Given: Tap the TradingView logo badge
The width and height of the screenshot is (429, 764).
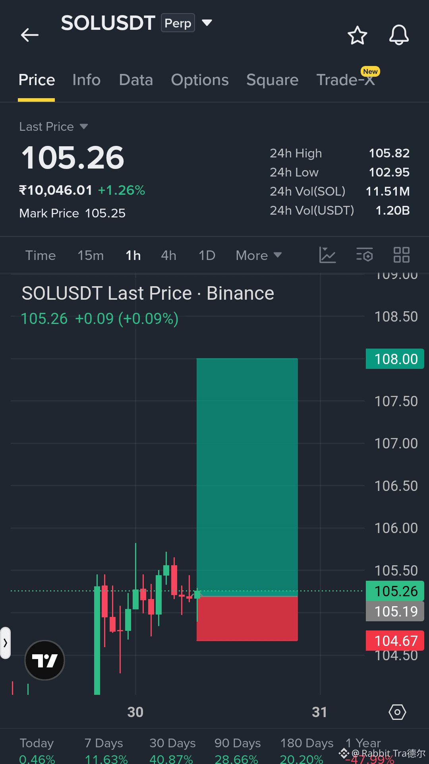Looking at the screenshot, I should (45, 660).
